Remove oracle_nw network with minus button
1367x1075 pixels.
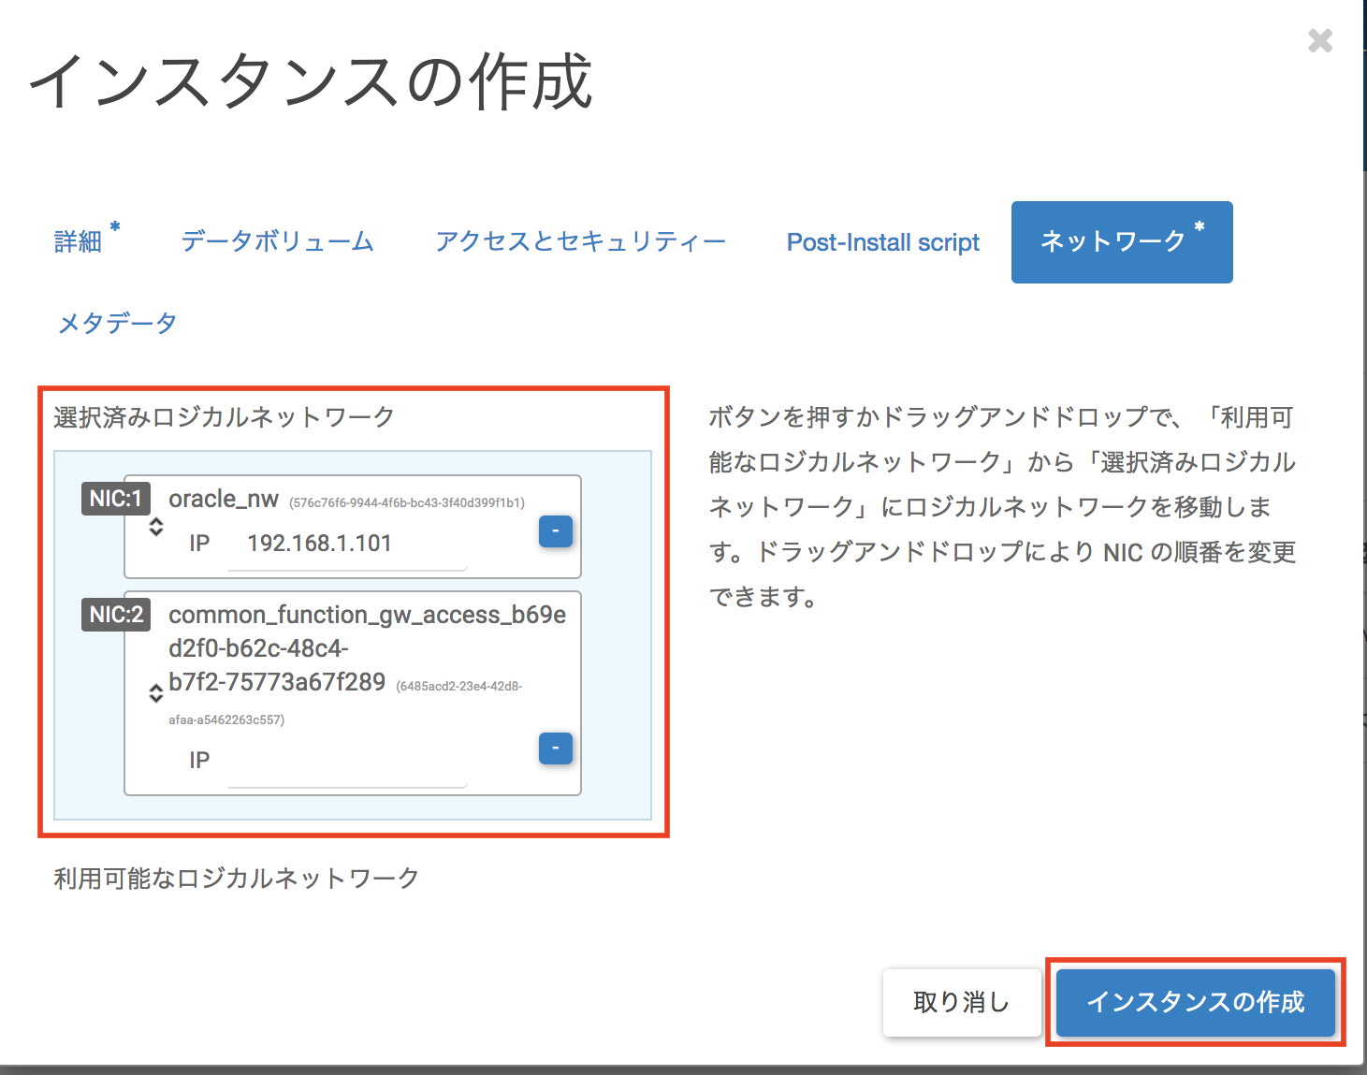coord(555,531)
